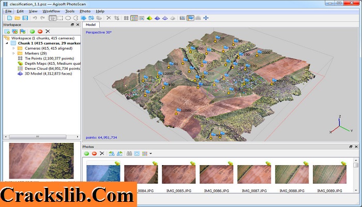Click the Reset View icon
The image size is (362, 207).
[206, 18]
